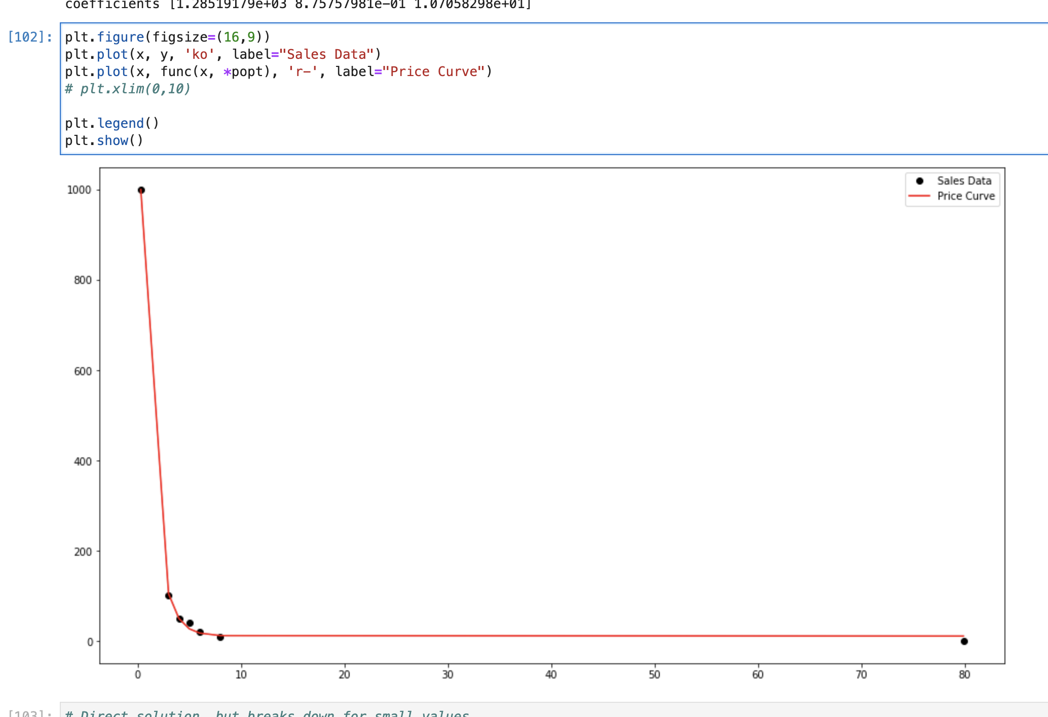Click the data point near y value 100
The height and width of the screenshot is (717, 1048).
(x=169, y=596)
